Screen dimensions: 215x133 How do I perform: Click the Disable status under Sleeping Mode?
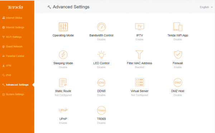point(63,67)
